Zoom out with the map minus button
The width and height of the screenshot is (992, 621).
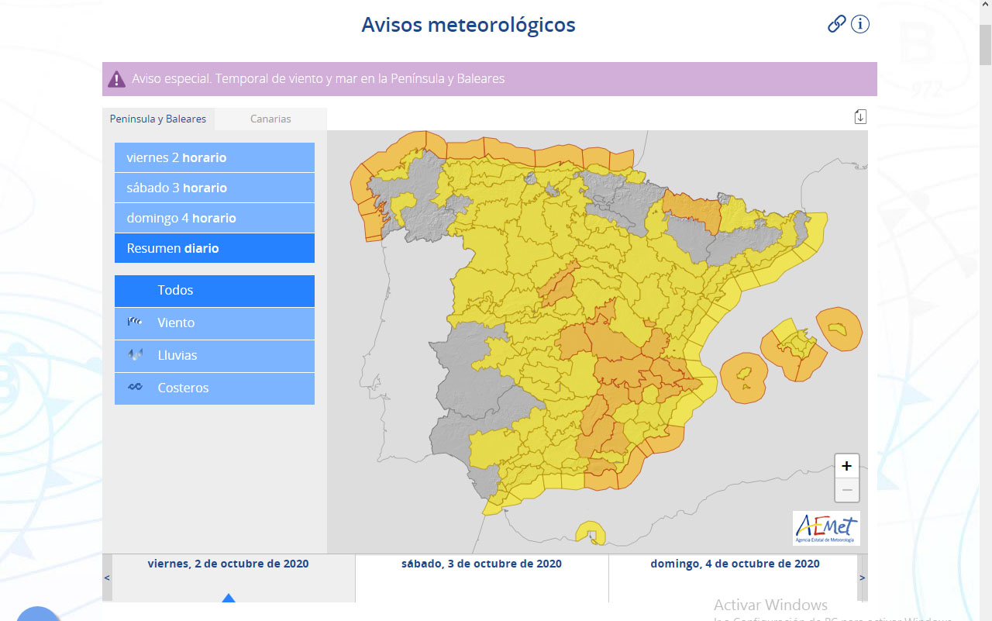[846, 490]
